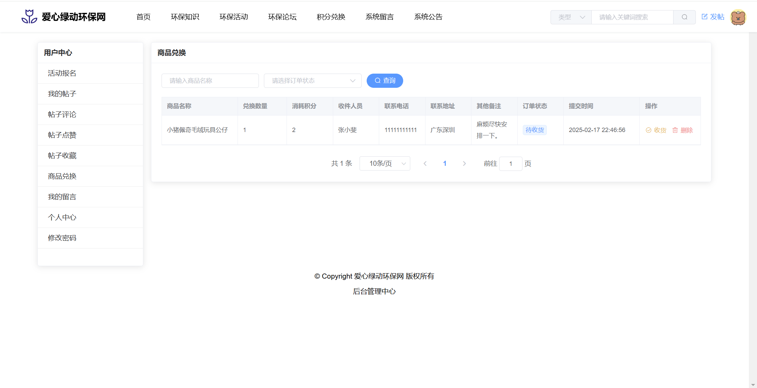The width and height of the screenshot is (757, 388).
Task: Expand the 请选择订单状态 order status dropdown
Action: point(313,81)
